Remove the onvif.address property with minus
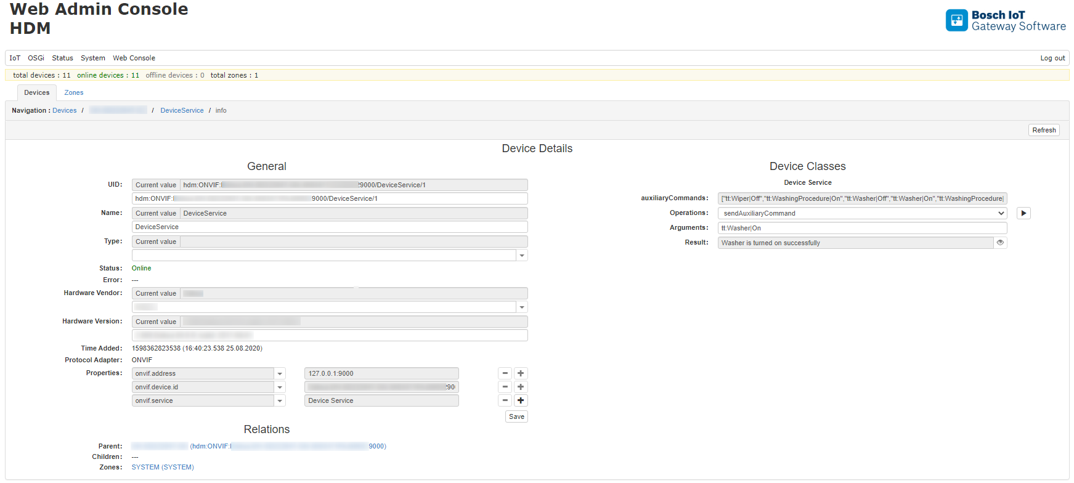 pyautogui.click(x=505, y=373)
